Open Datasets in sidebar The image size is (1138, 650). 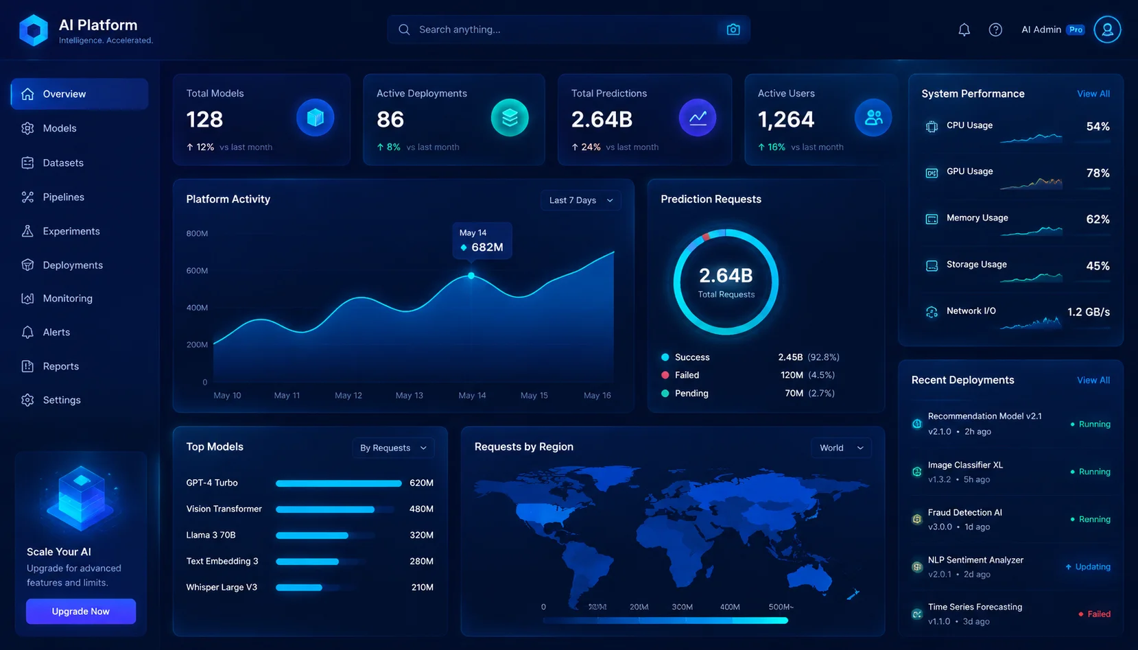click(80, 162)
